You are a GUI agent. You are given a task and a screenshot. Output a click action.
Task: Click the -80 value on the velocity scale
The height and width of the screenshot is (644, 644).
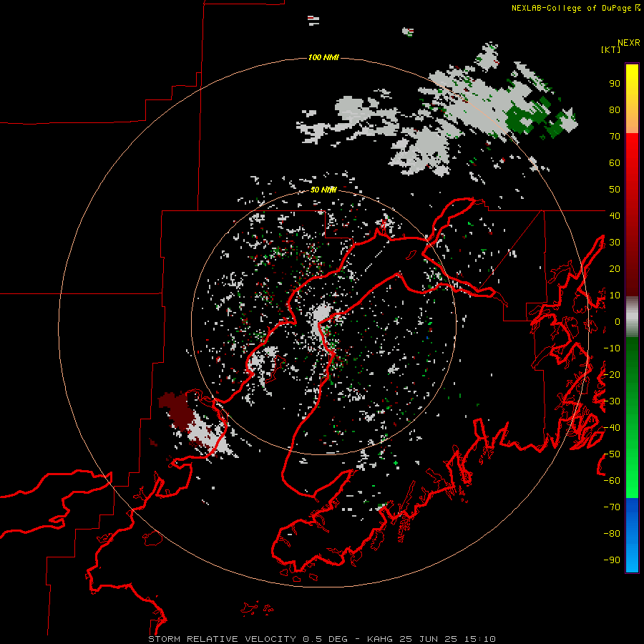(612, 534)
